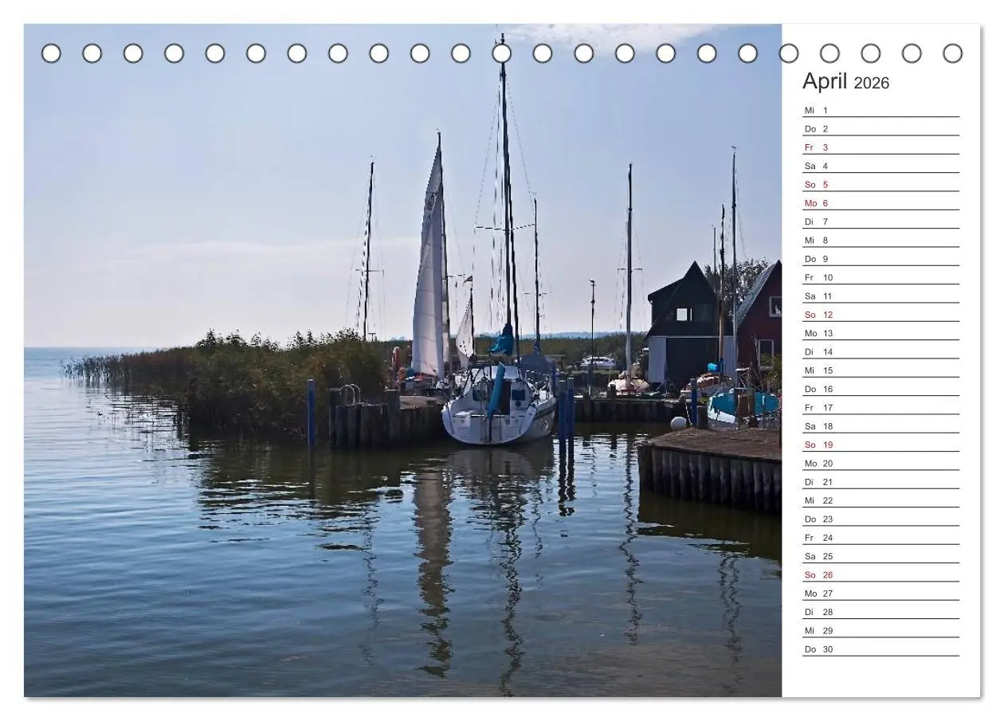
Task: Select the red 'So 19' date row
Action: pyautogui.click(x=880, y=445)
